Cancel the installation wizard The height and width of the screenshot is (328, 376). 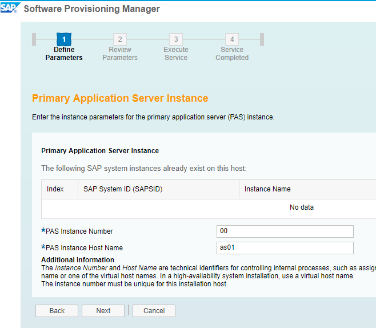(x=154, y=311)
